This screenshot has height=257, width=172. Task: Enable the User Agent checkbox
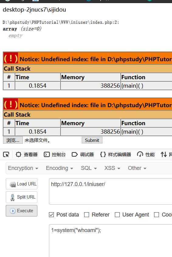(117, 215)
